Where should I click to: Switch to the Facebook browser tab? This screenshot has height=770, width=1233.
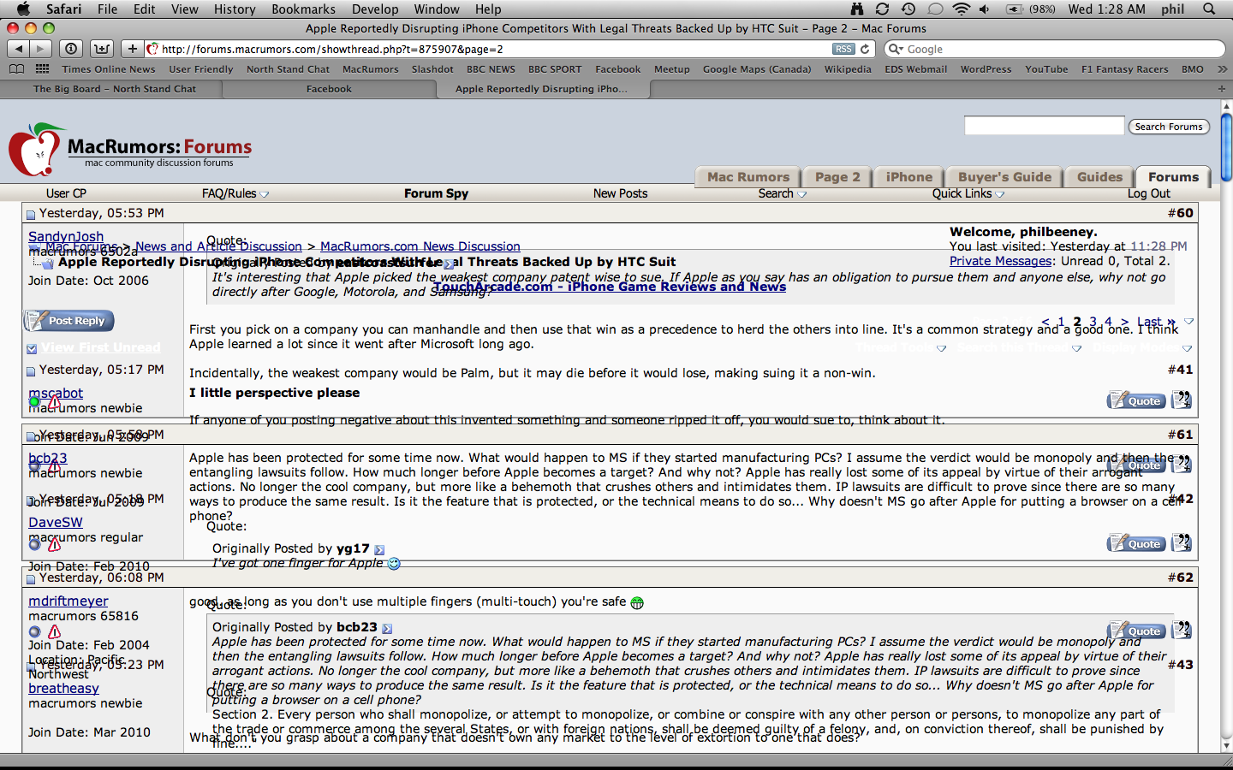(x=329, y=89)
